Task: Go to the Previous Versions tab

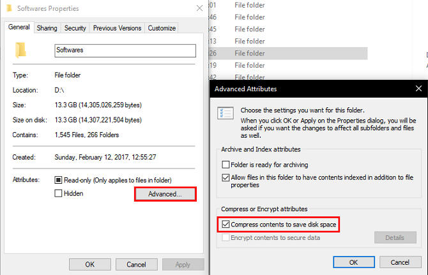Action: coord(116,28)
